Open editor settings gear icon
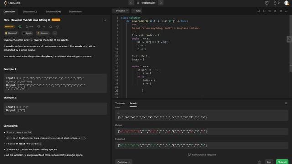The image size is (292, 164). (x=281, y=11)
